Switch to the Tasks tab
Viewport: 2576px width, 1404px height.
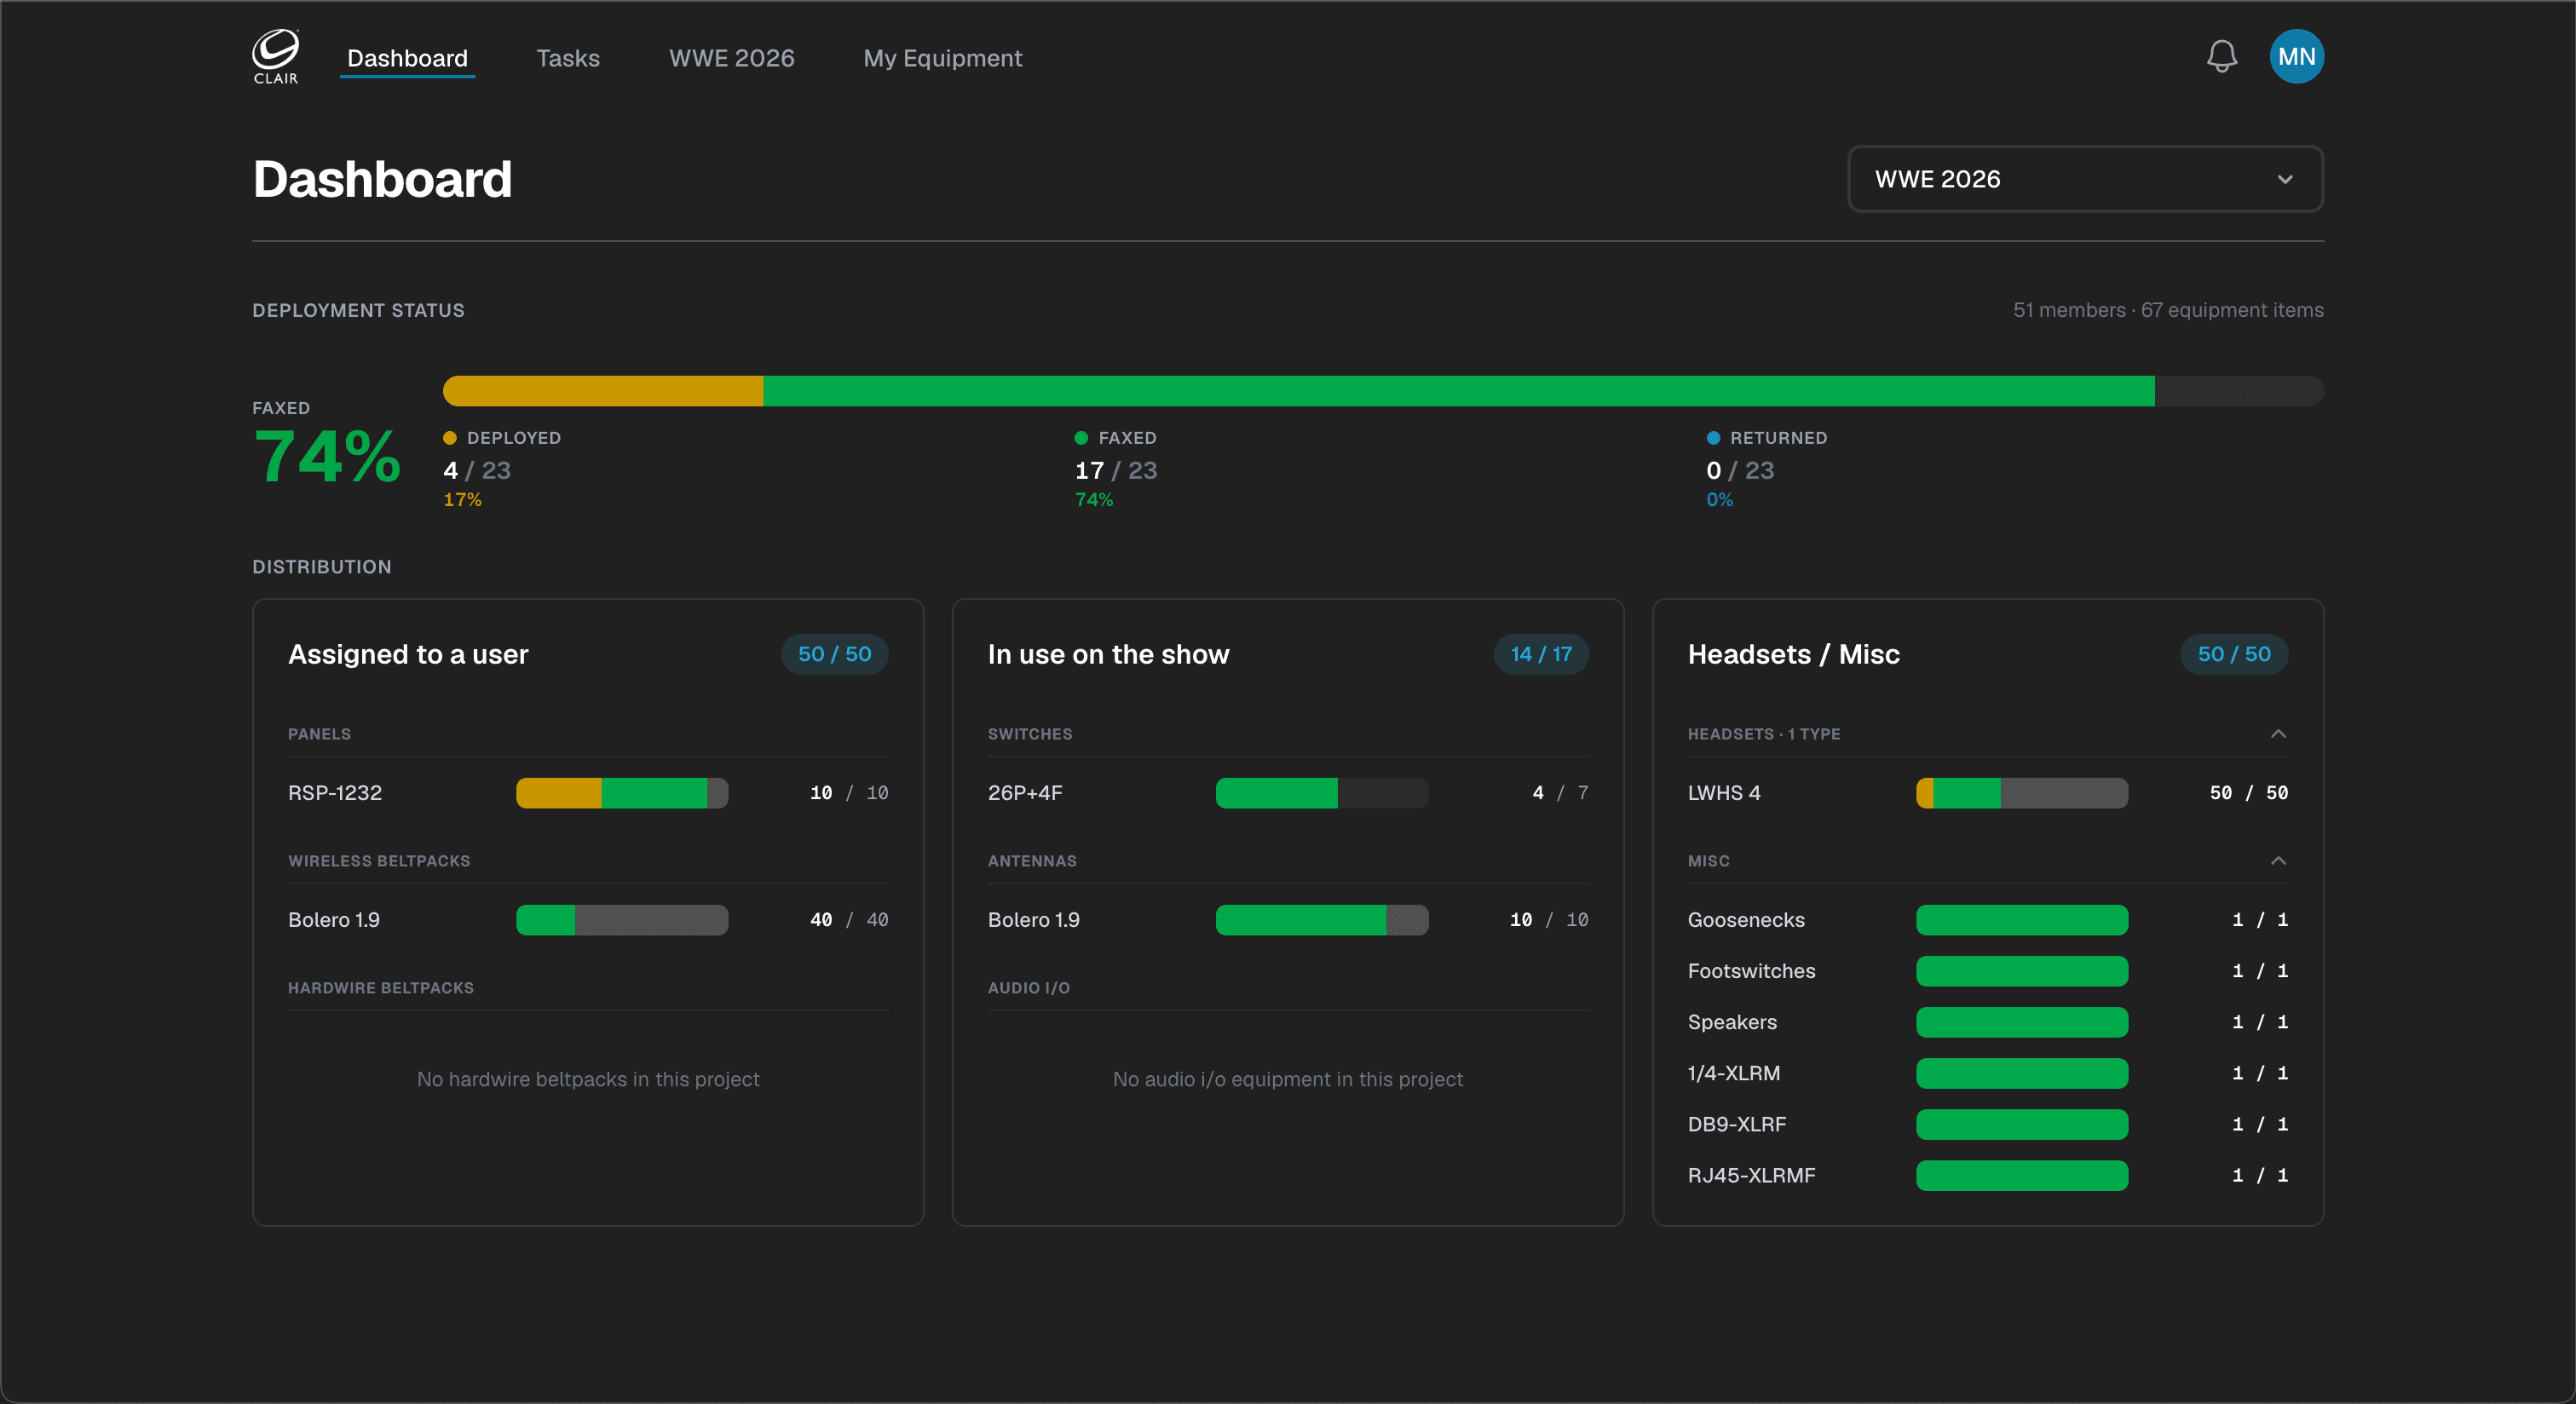click(x=568, y=58)
